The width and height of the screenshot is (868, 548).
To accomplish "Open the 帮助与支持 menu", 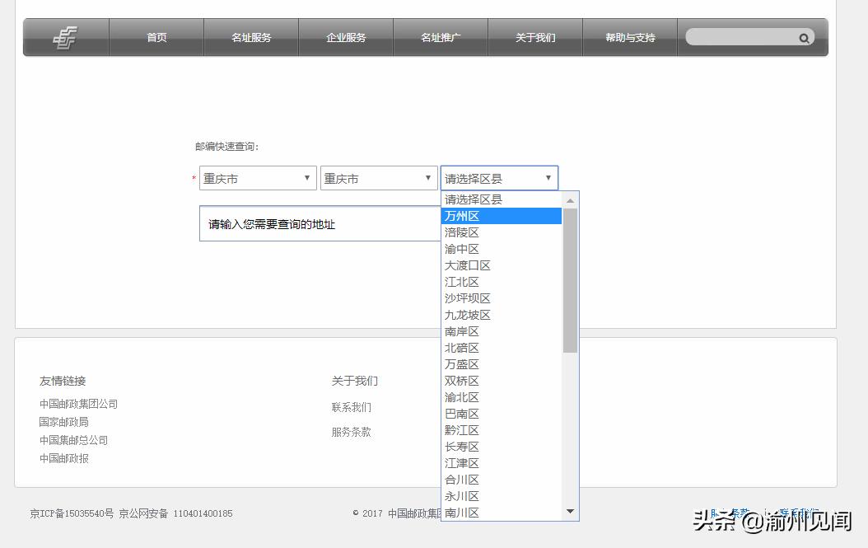I will click(629, 37).
